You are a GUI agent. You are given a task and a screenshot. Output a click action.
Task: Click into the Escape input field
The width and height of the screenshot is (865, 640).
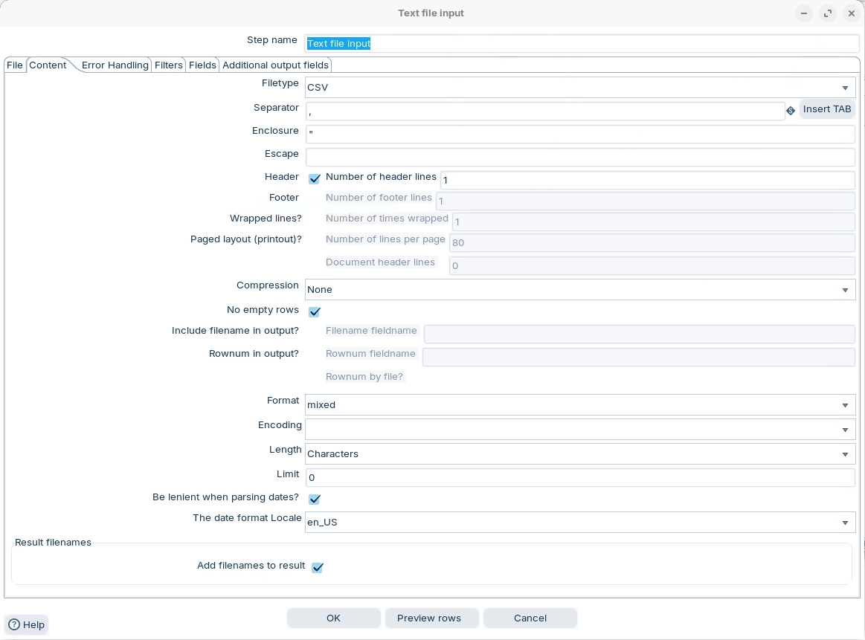point(580,158)
